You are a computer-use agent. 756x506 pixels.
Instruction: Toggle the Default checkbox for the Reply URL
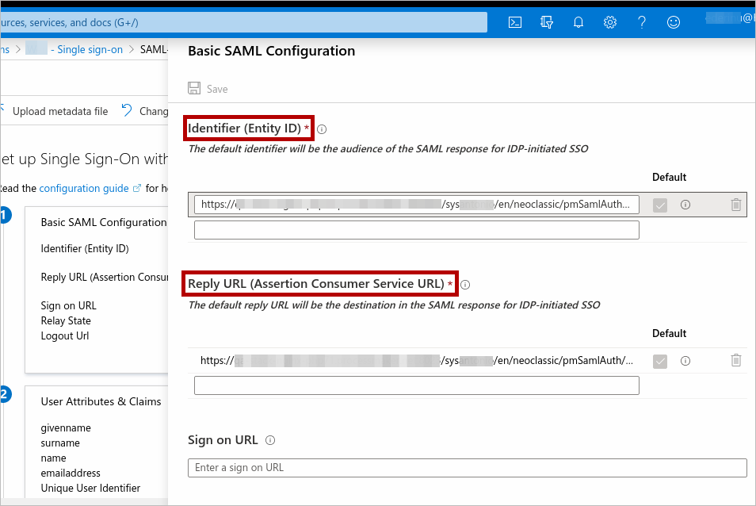(660, 362)
